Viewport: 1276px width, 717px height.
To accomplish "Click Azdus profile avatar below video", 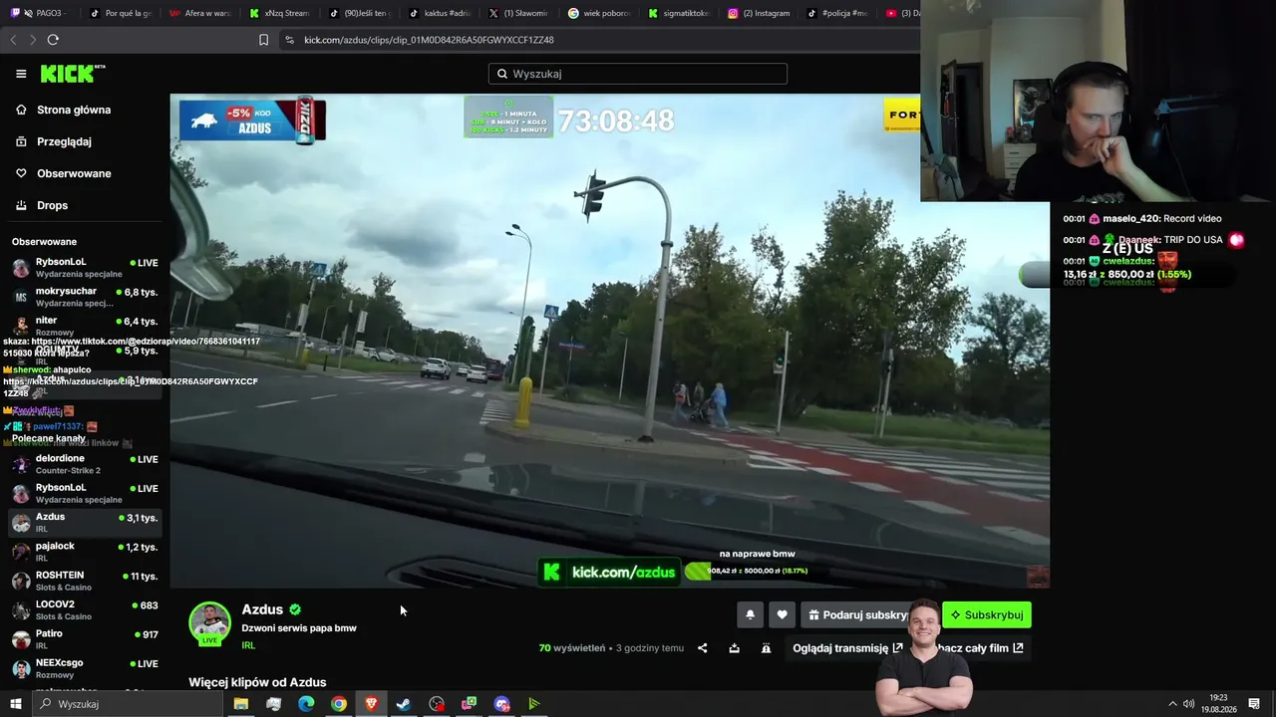I will [209, 622].
